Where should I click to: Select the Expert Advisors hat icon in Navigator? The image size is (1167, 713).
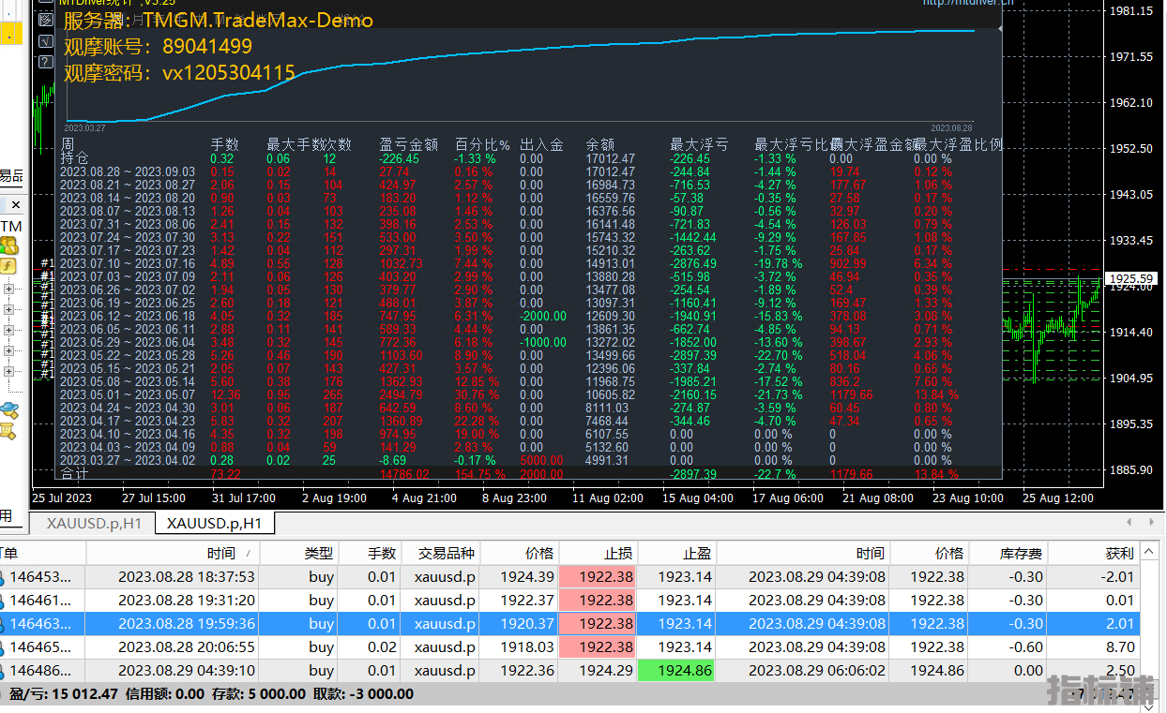[x=9, y=409]
